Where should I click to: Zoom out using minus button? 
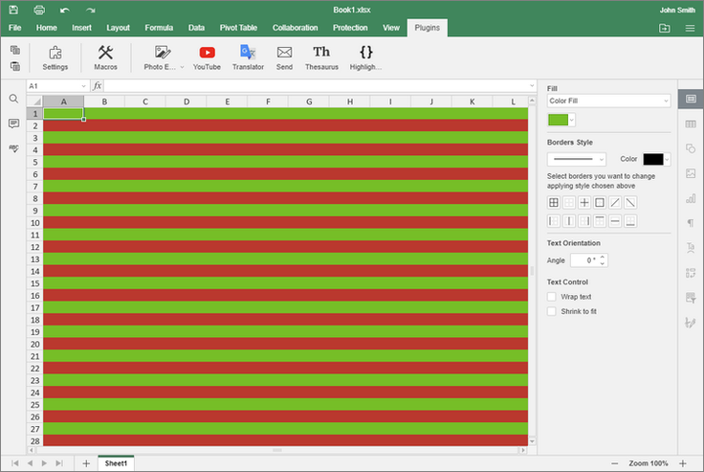pyautogui.click(x=615, y=463)
